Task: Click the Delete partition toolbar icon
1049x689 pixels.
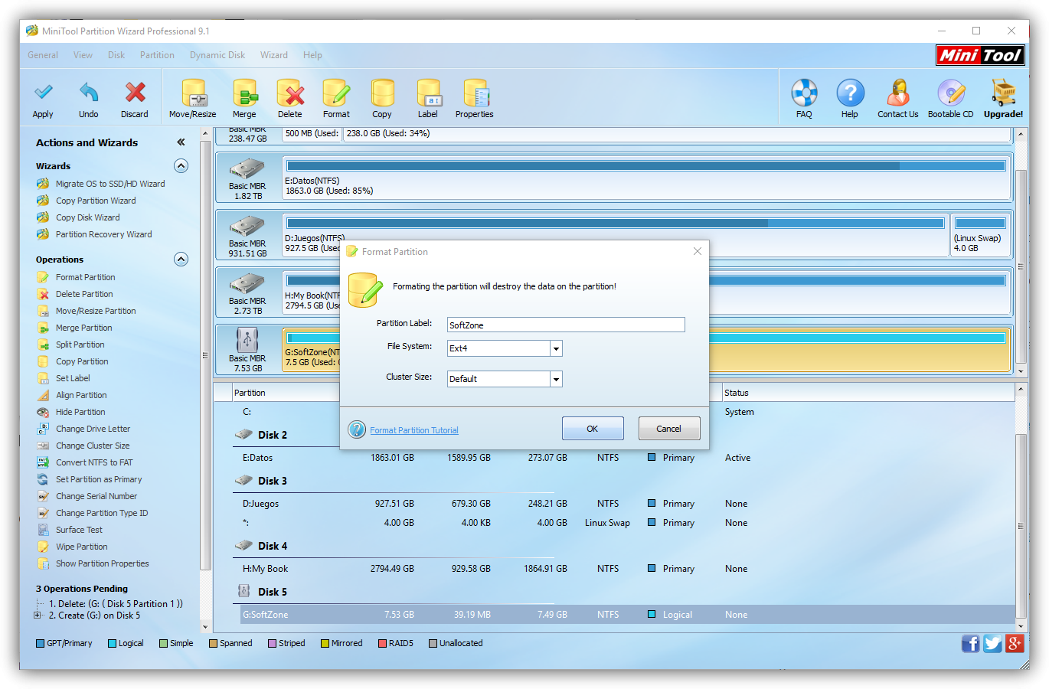Action: (290, 93)
